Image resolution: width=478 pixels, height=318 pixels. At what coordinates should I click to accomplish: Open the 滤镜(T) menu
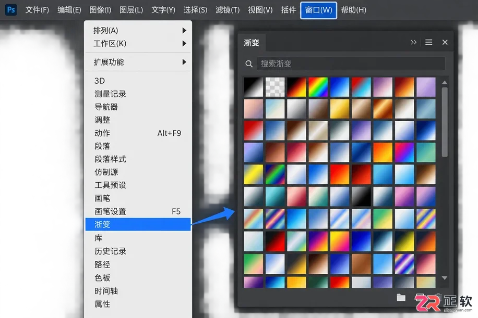(x=228, y=10)
